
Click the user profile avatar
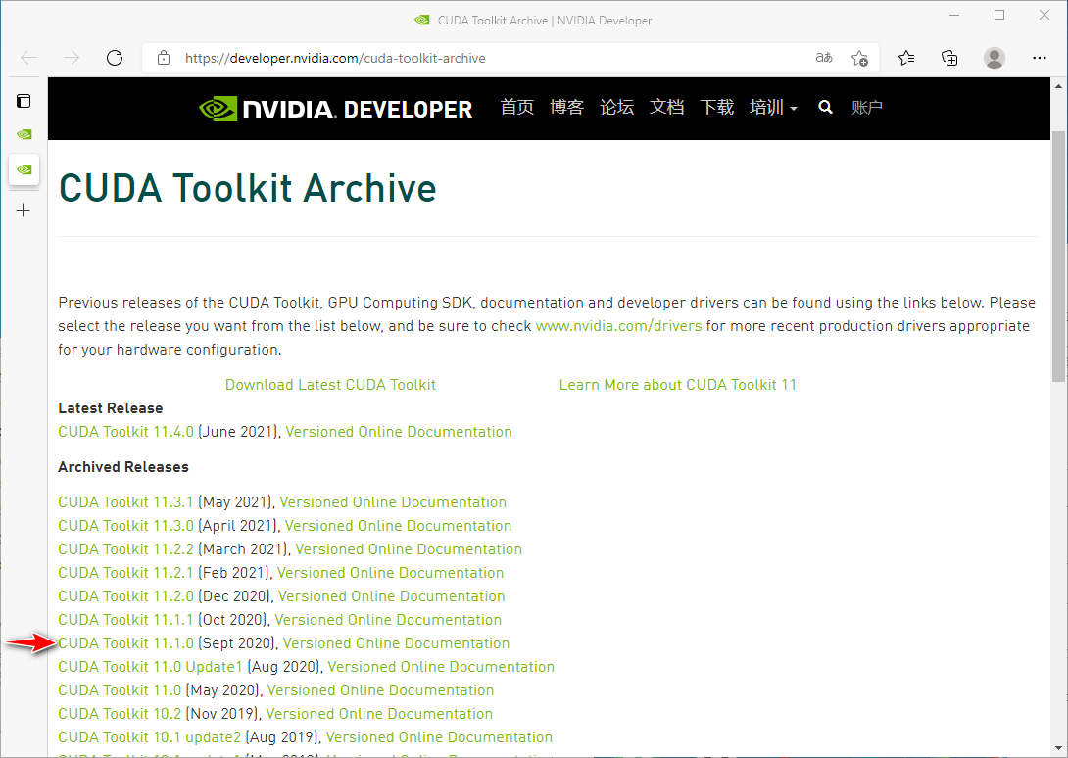point(995,58)
